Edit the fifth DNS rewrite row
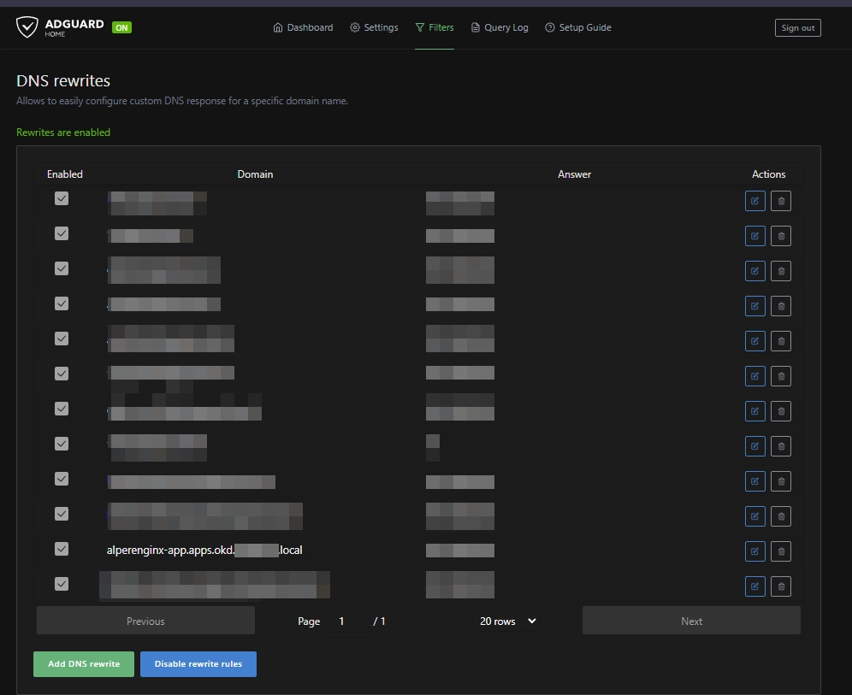This screenshot has width=852, height=695. [x=754, y=341]
